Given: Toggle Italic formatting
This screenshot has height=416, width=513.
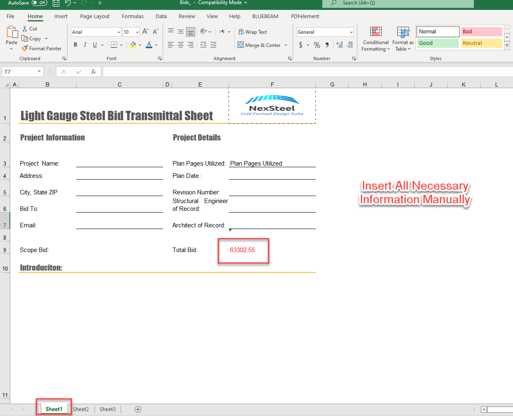Looking at the screenshot, I should (x=85, y=45).
